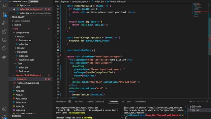211x119 pixels.
Task: Click the 1 unsaved badge
Action: [33, 2]
